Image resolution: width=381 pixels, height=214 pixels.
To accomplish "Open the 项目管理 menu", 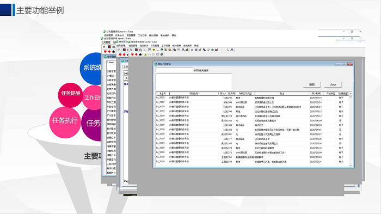I will 155,46.
